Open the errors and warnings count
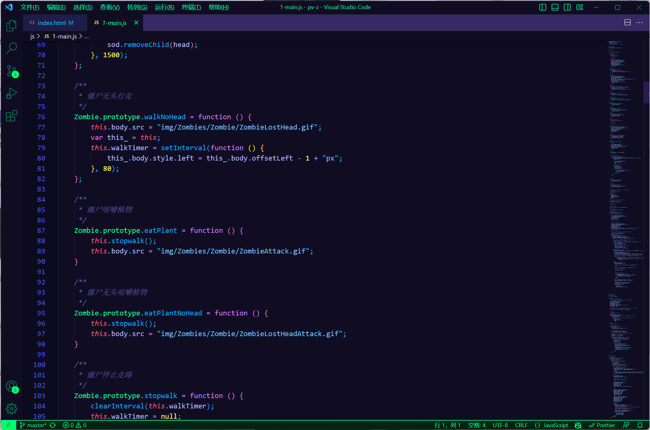The width and height of the screenshot is (650, 430). pyautogui.click(x=75, y=425)
